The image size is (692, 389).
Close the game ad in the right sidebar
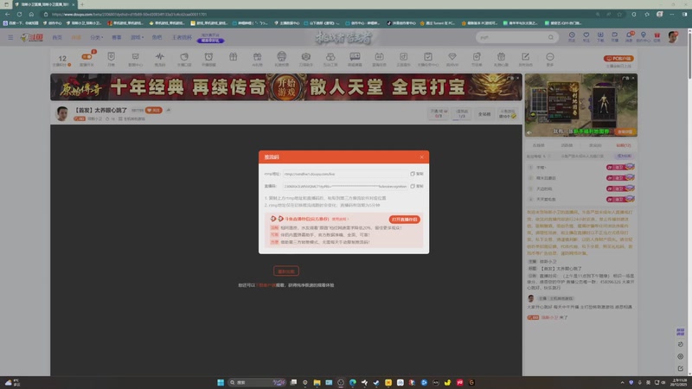[x=633, y=78]
